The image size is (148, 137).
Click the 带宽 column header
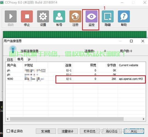point(85,65)
